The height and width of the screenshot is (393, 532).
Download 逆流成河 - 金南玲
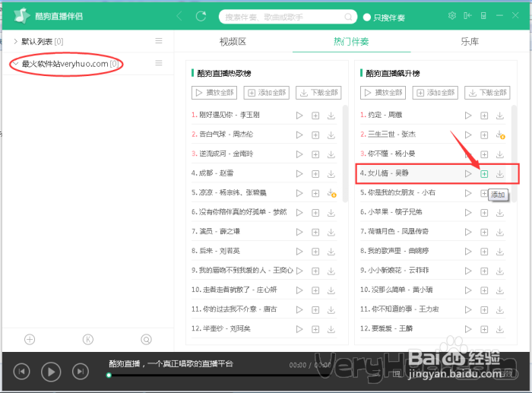click(331, 154)
